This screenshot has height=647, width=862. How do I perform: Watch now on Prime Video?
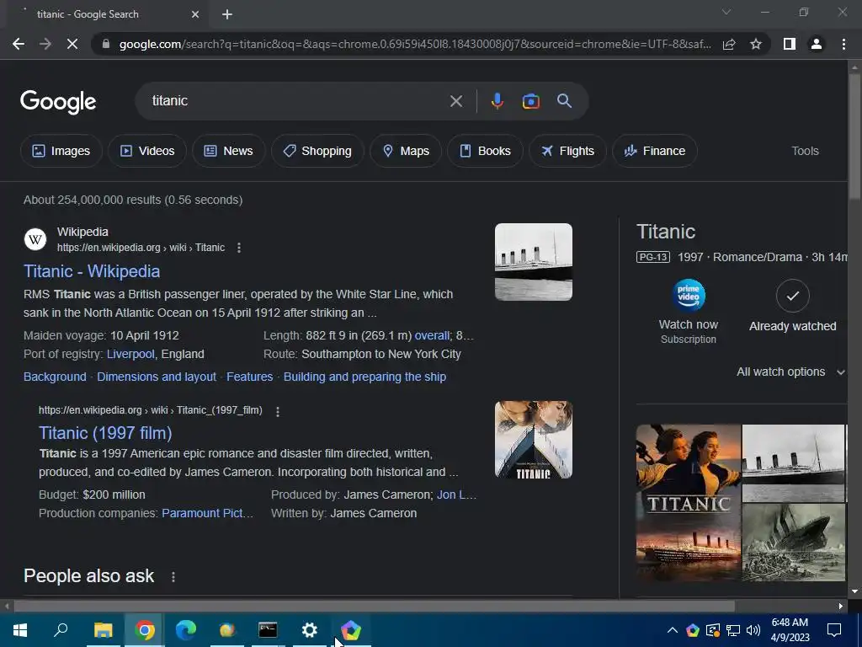click(x=689, y=312)
